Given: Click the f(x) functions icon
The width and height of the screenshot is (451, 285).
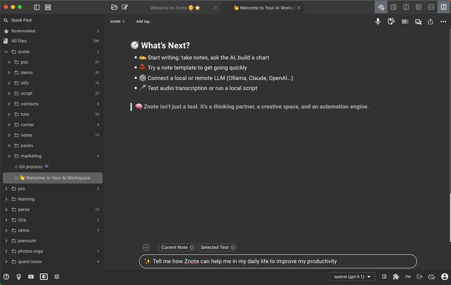Looking at the screenshot, I should (x=408, y=277).
